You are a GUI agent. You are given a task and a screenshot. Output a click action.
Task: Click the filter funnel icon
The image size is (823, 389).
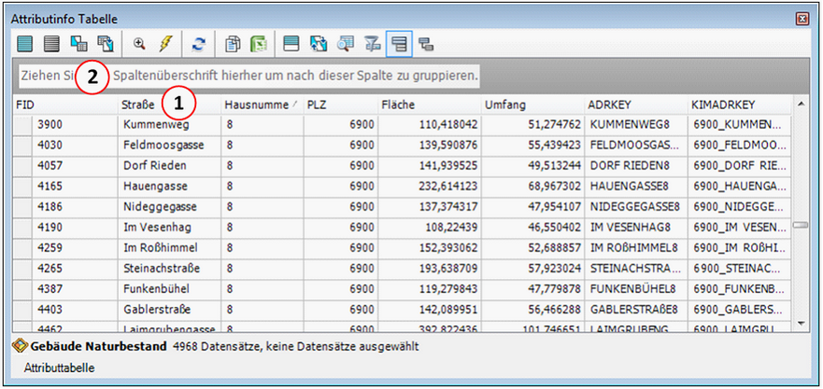pos(372,43)
